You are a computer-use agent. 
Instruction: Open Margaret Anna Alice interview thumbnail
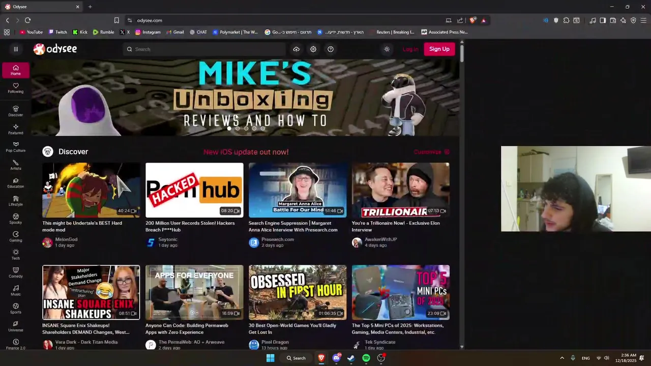(x=298, y=190)
